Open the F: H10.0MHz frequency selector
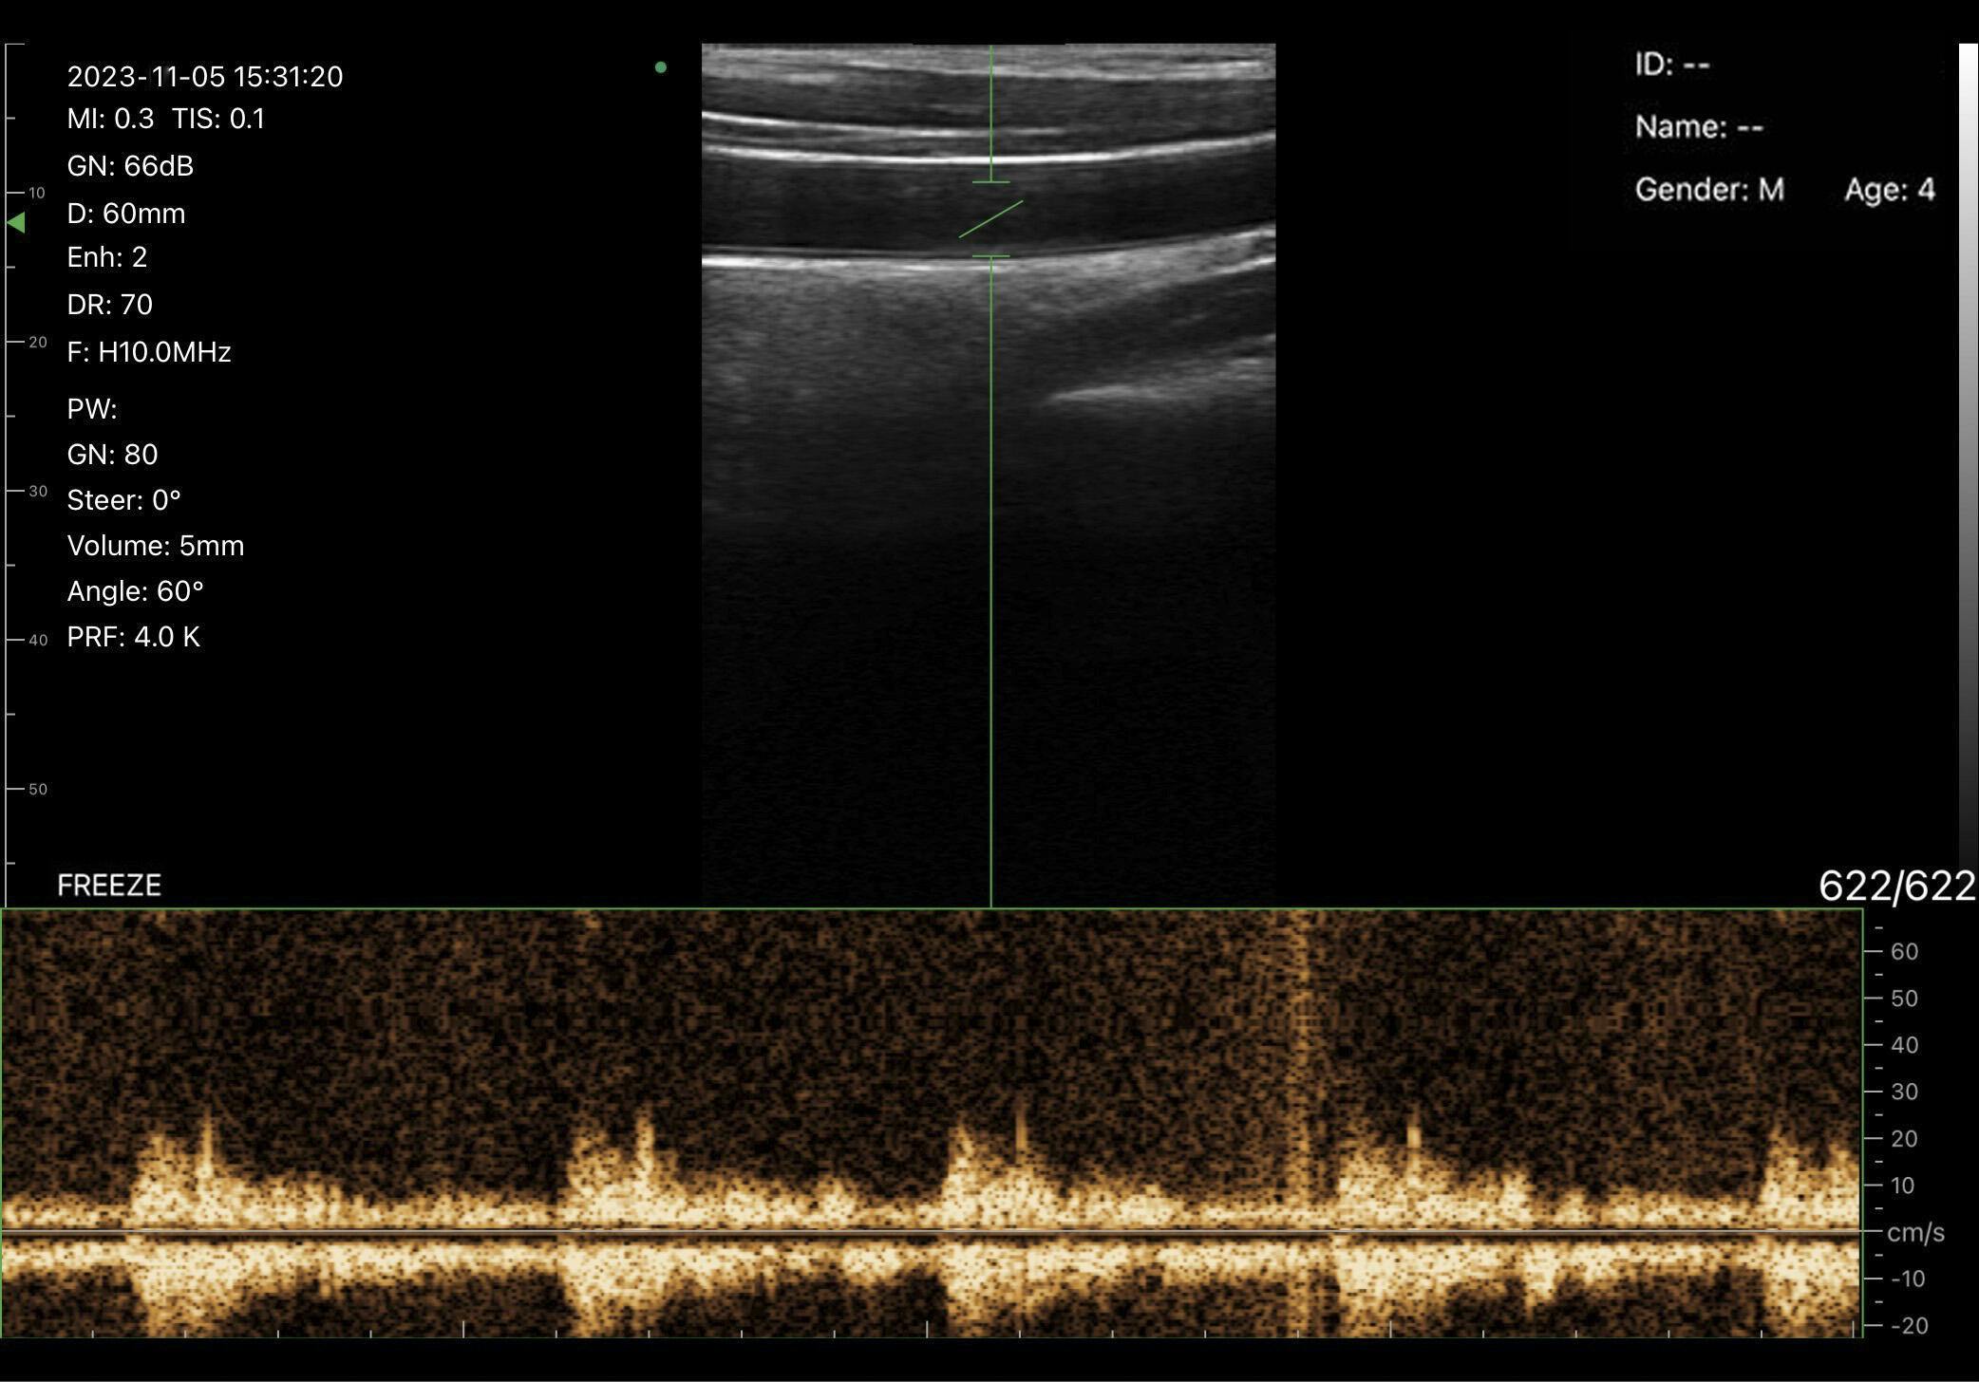1979x1382 pixels. tap(147, 352)
